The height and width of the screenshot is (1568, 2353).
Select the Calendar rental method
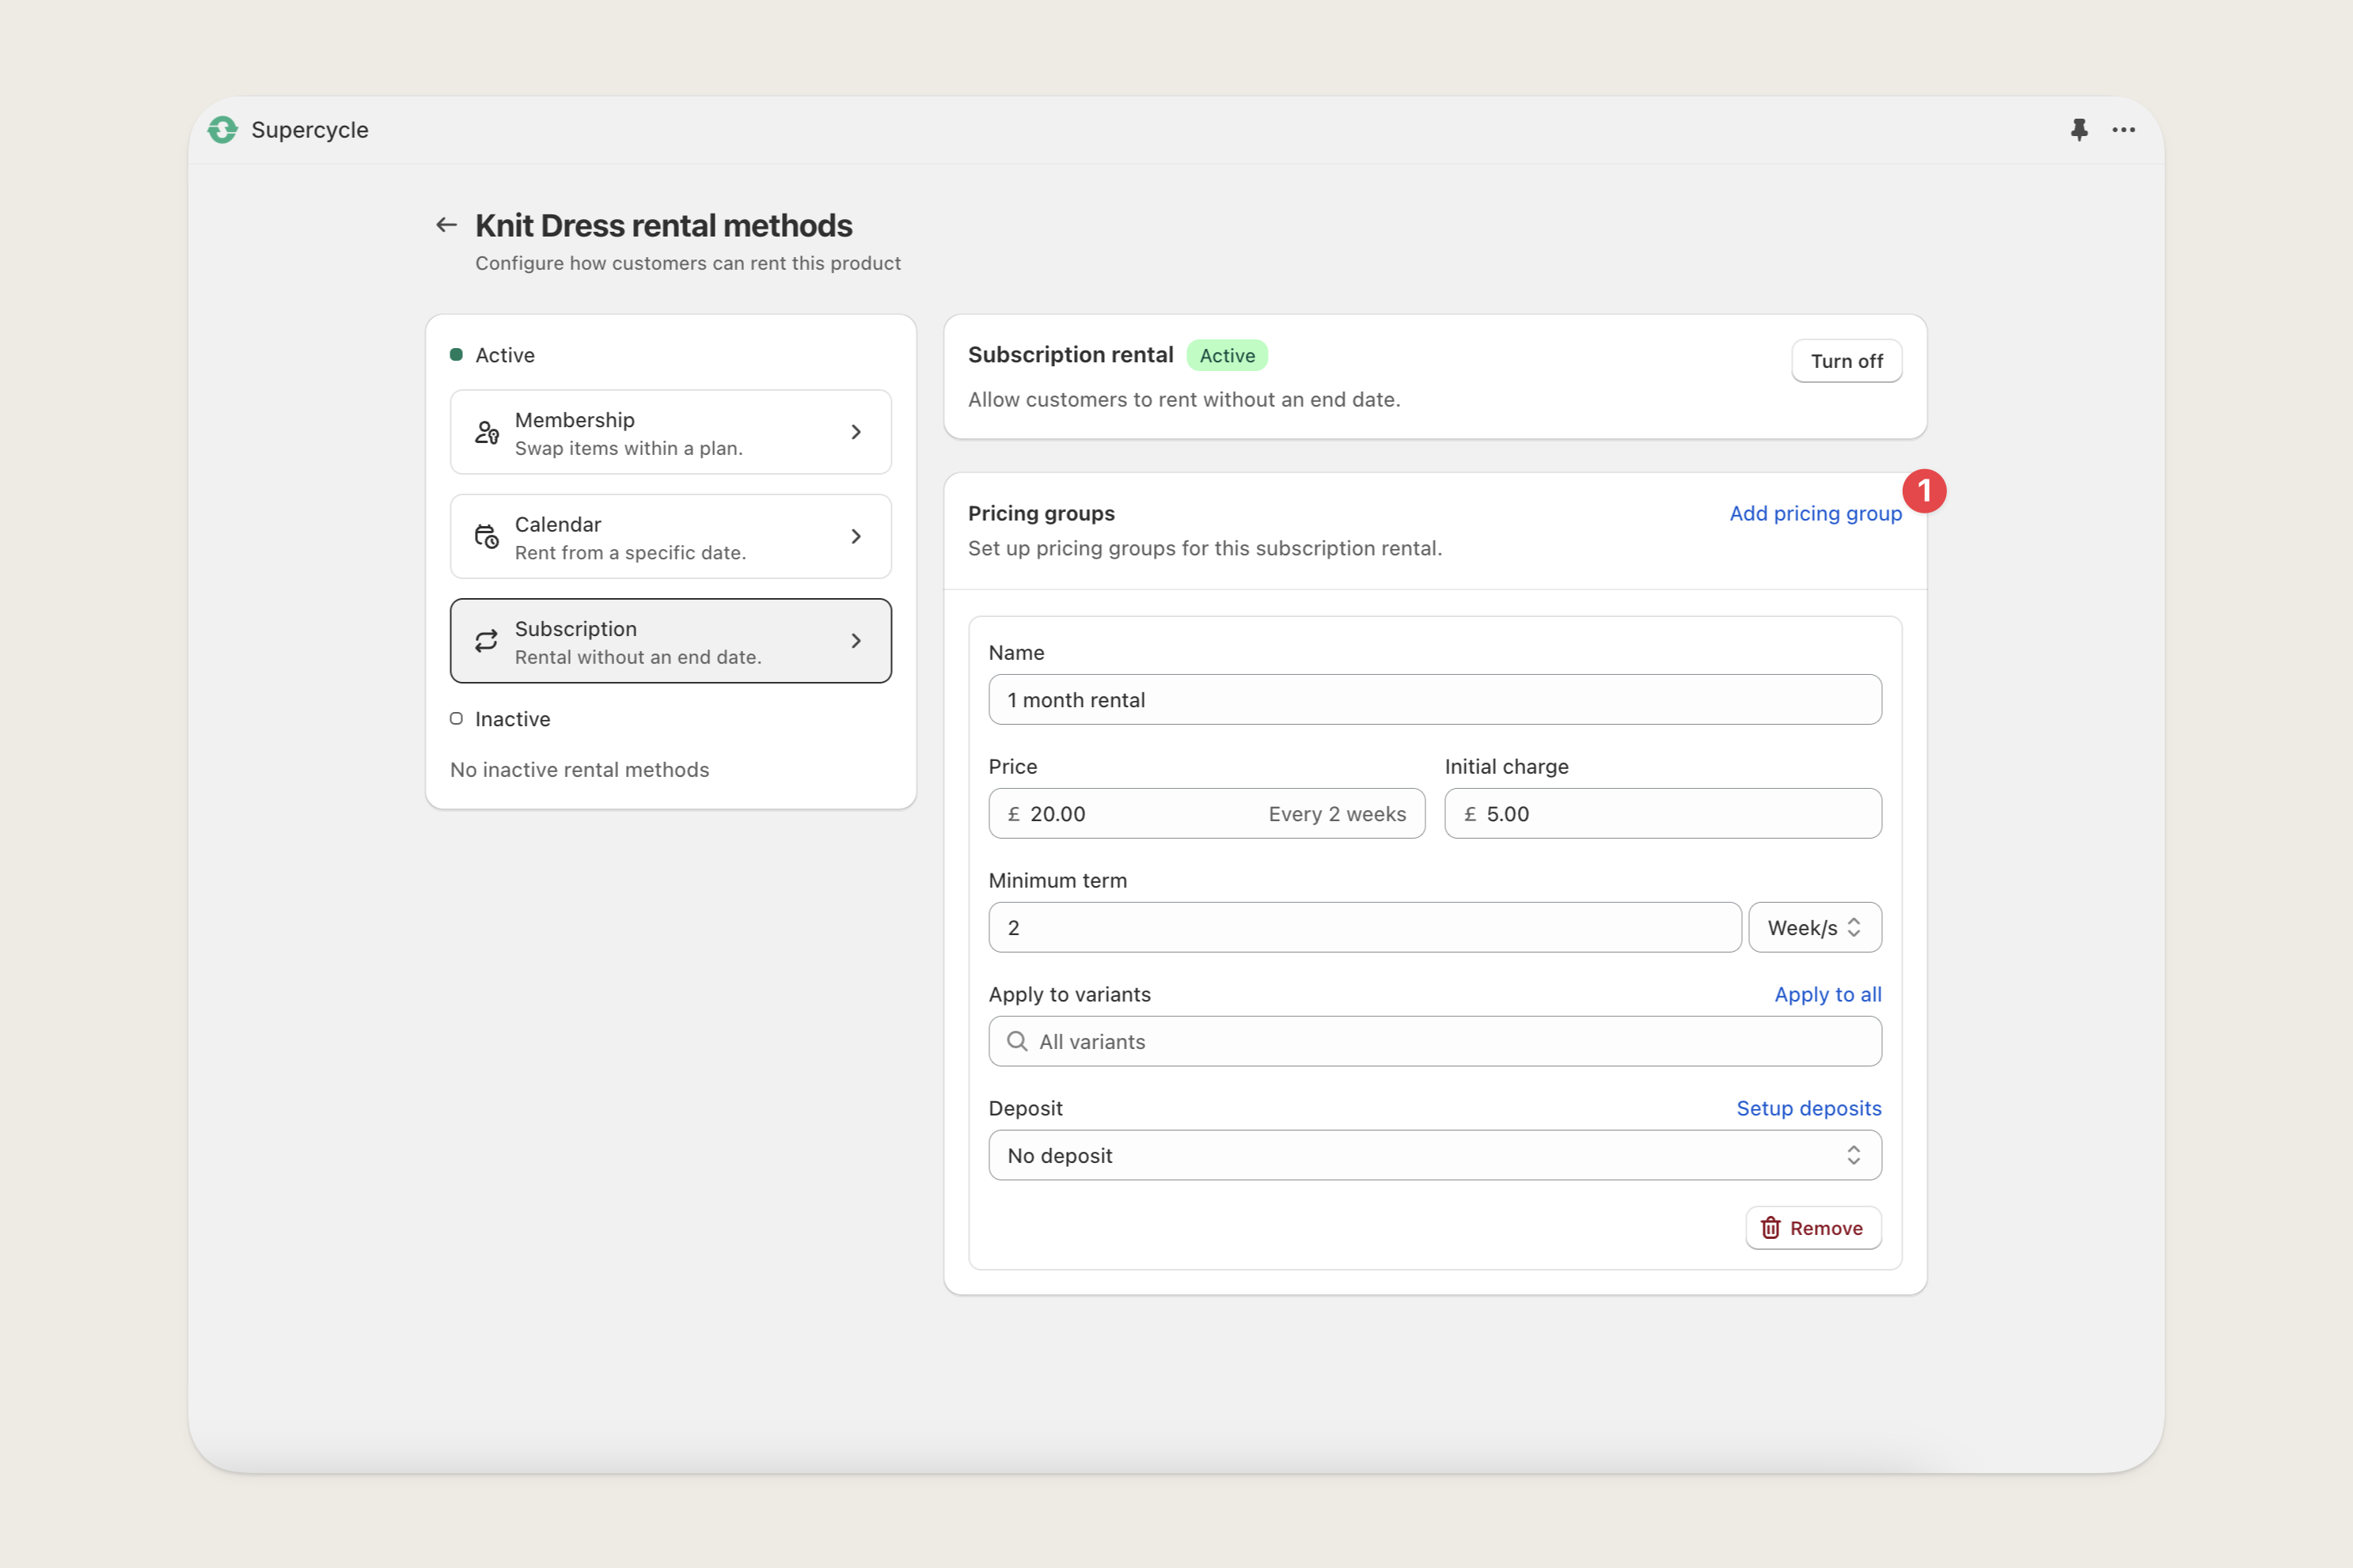(x=670, y=536)
